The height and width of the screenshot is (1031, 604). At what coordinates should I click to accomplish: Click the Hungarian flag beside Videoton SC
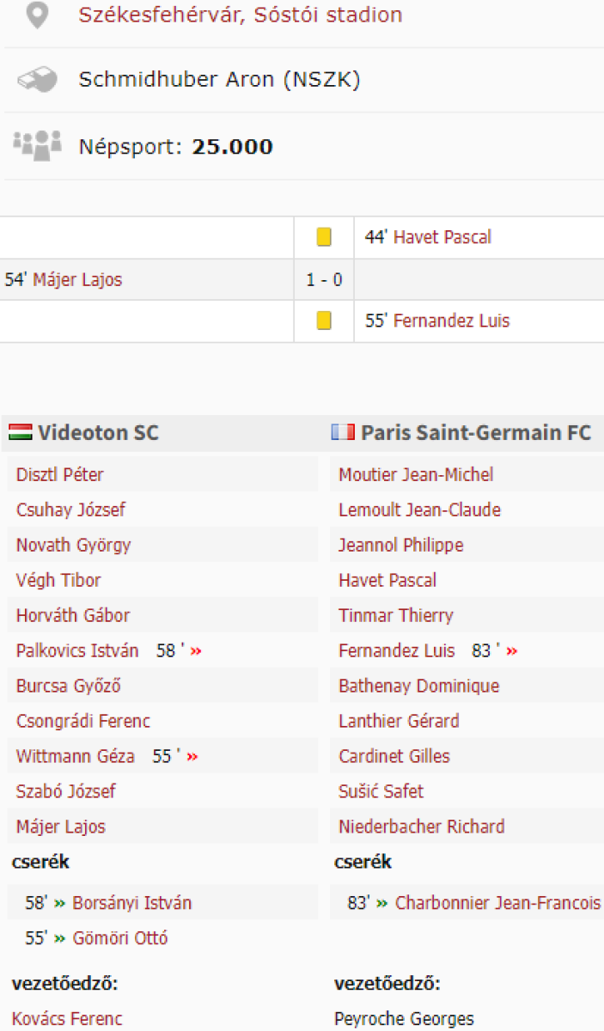(20, 432)
